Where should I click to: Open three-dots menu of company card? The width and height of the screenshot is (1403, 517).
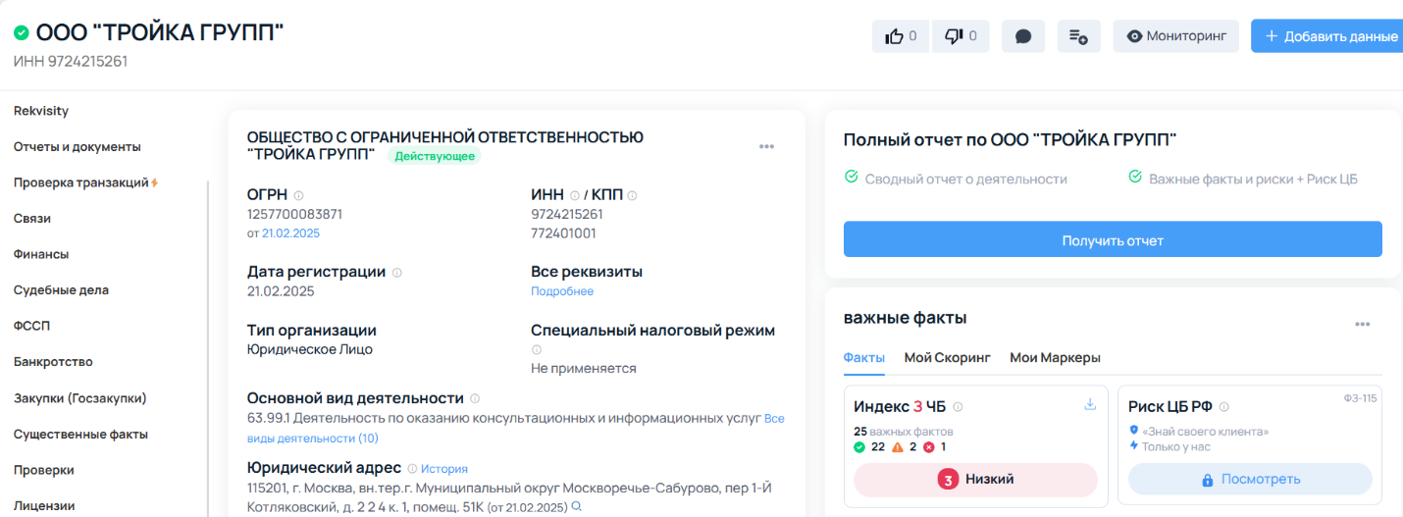click(766, 147)
